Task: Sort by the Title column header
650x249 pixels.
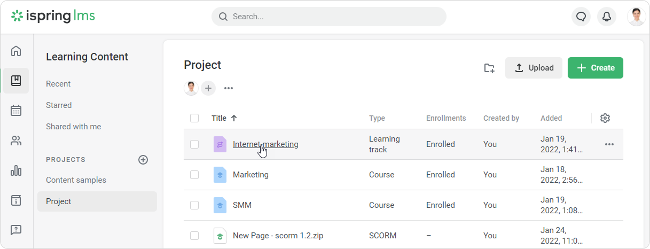Action: (x=220, y=118)
